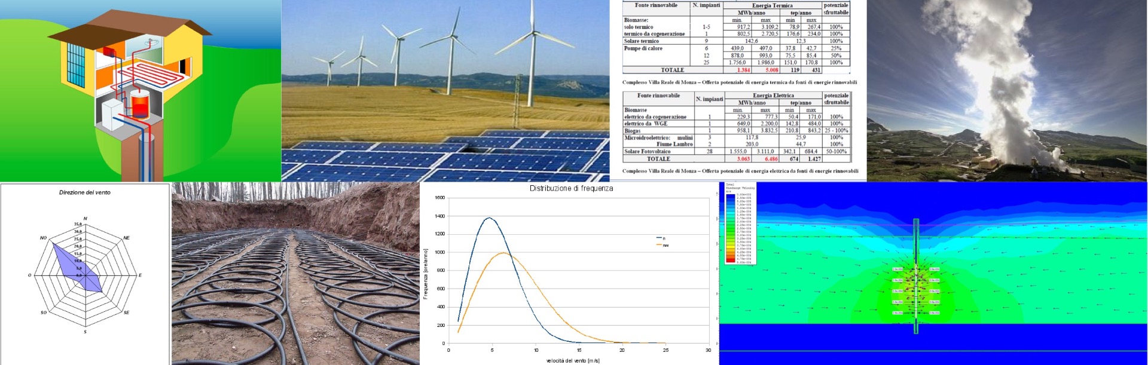Click the blue curve peak in frequency chart

pos(489,218)
